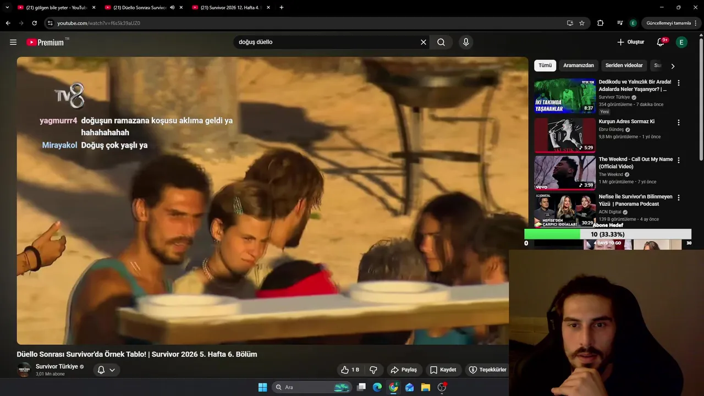Reload the page
Image resolution: width=704 pixels, height=396 pixels.
(34, 23)
